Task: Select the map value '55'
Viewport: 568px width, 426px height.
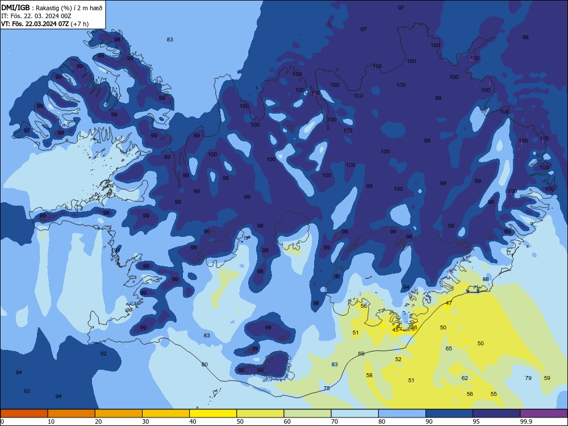Action: click(494, 394)
